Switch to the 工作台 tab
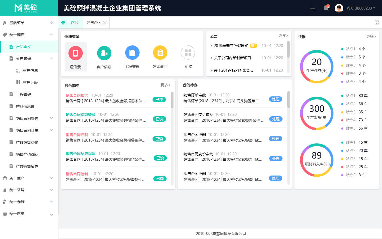 point(70,23)
